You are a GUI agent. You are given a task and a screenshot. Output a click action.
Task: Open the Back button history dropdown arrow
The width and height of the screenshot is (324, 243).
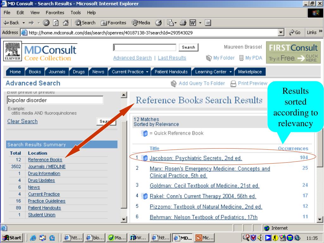[23, 23]
